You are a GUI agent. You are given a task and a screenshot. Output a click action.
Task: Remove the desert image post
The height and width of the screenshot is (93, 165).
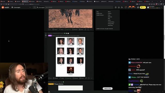coord(75,29)
